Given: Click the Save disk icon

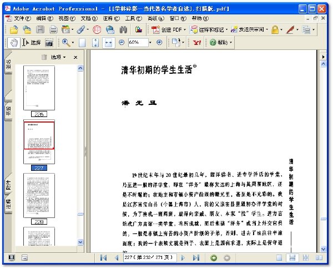Looking at the screenshot, I should tap(40, 29).
